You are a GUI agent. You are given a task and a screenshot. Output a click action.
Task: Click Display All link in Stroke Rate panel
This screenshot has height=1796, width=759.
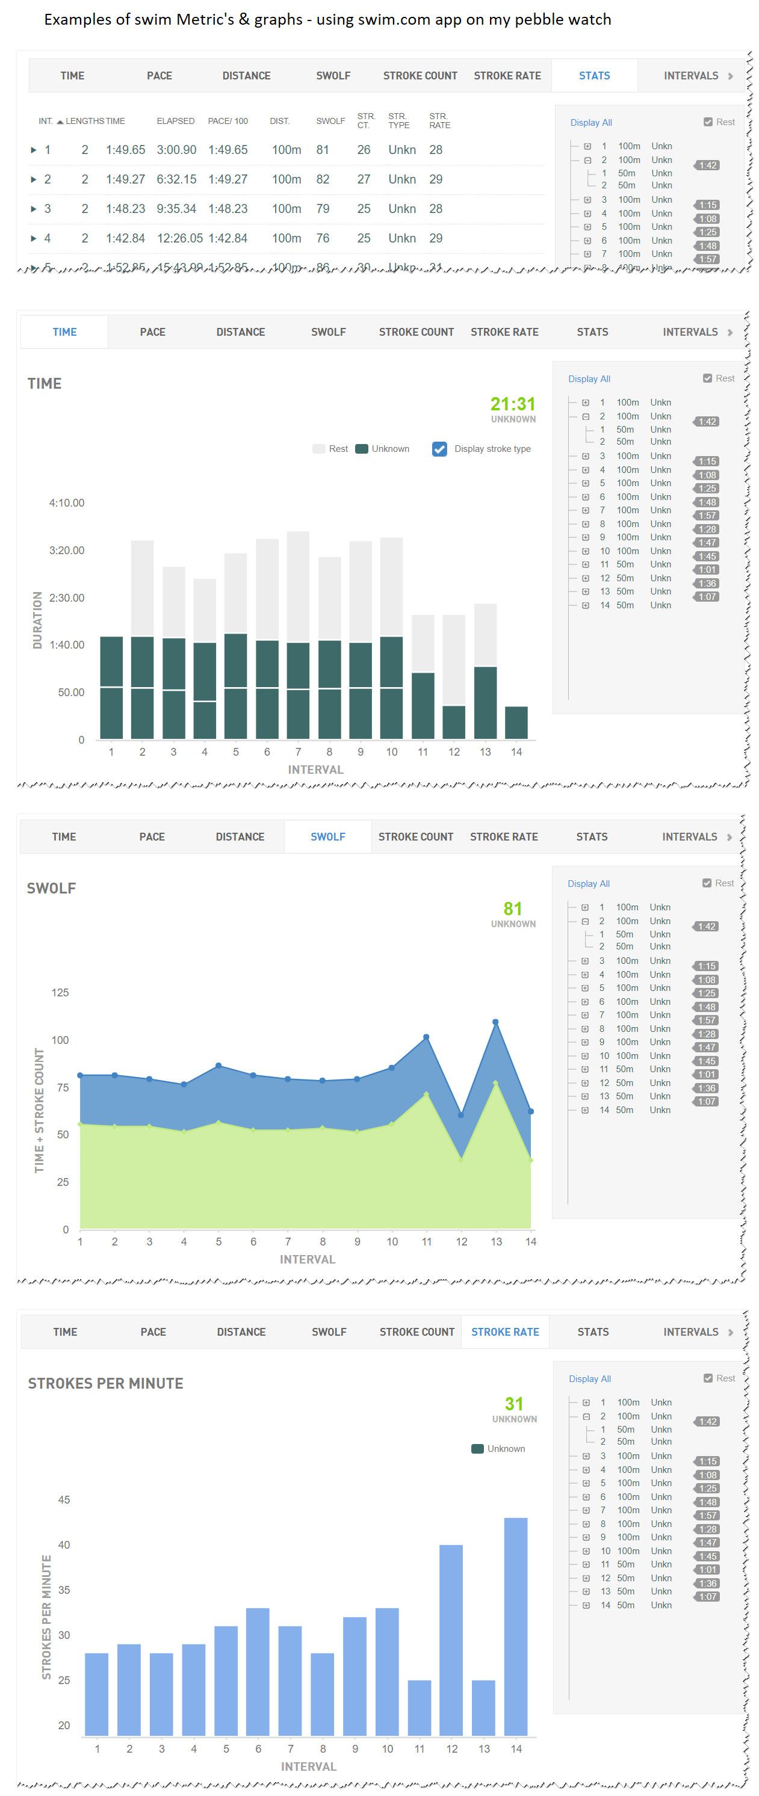pyautogui.click(x=589, y=1379)
